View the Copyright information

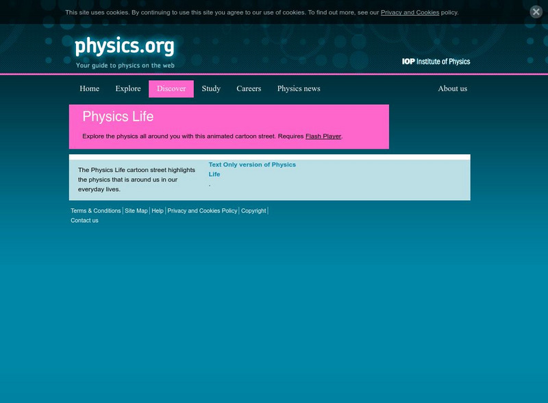(252, 211)
